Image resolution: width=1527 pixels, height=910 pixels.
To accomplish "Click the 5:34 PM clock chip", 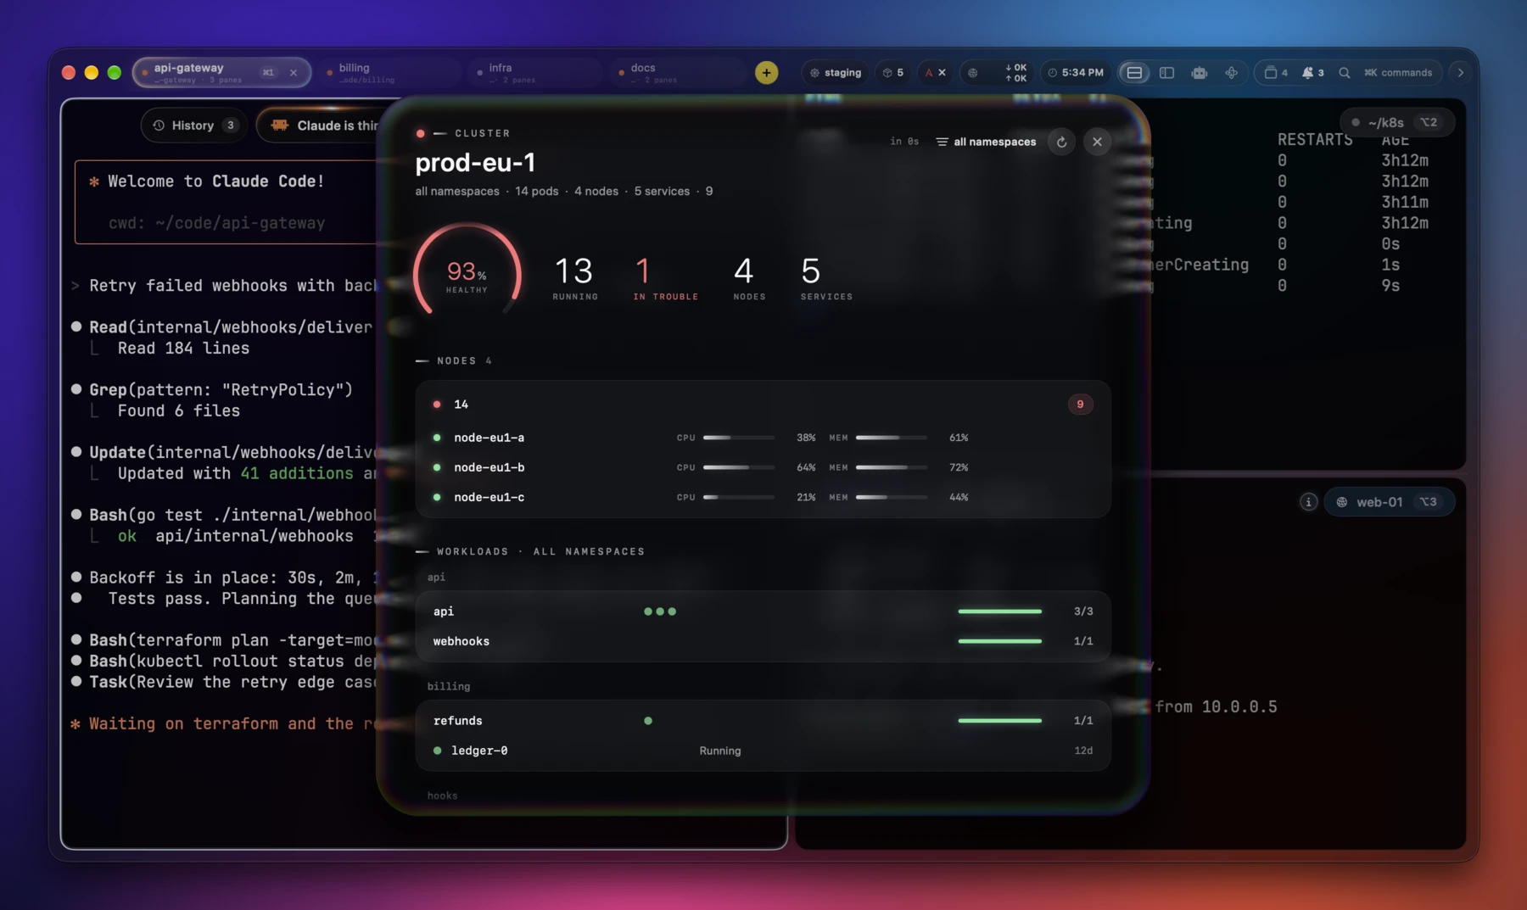I will click(1076, 73).
